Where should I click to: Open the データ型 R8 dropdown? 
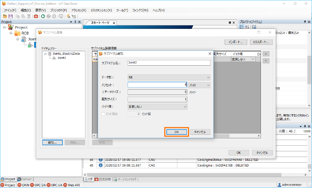pos(169,77)
